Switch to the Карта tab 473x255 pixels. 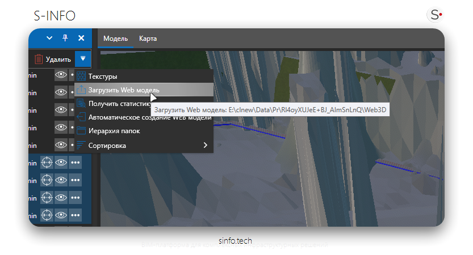(148, 39)
